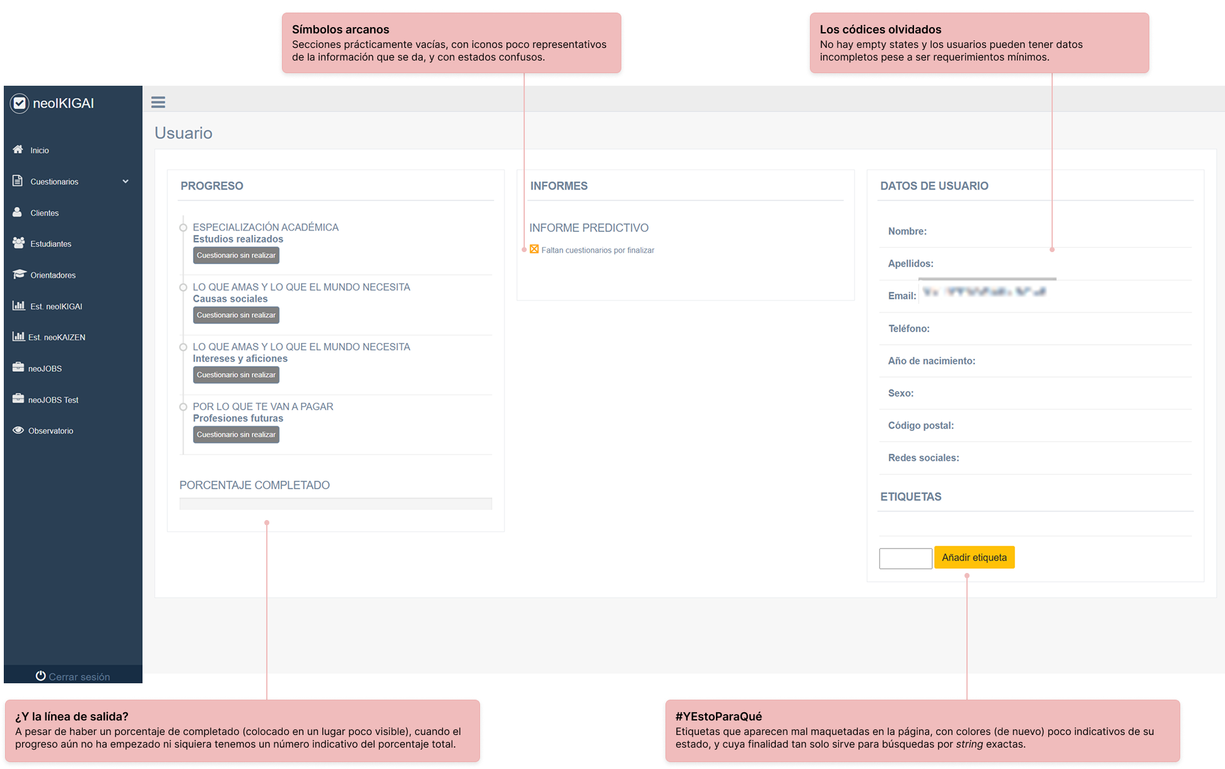Viewport: 1225px width, 769px height.
Task: Focus the etiqueta text input field
Action: (905, 558)
